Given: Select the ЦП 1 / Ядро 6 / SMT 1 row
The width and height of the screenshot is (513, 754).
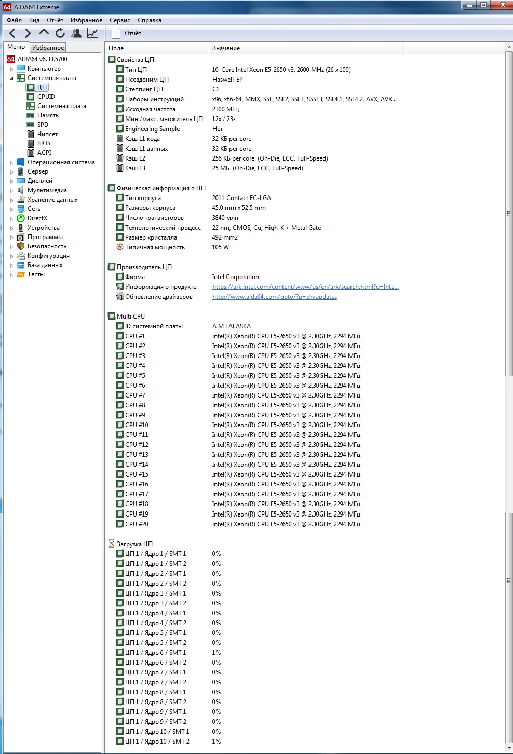Looking at the screenshot, I should (x=305, y=653).
